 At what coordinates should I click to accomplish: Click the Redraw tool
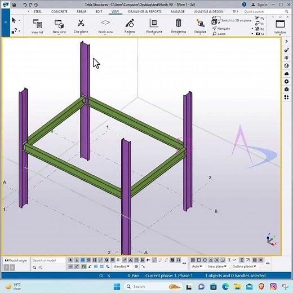click(130, 26)
